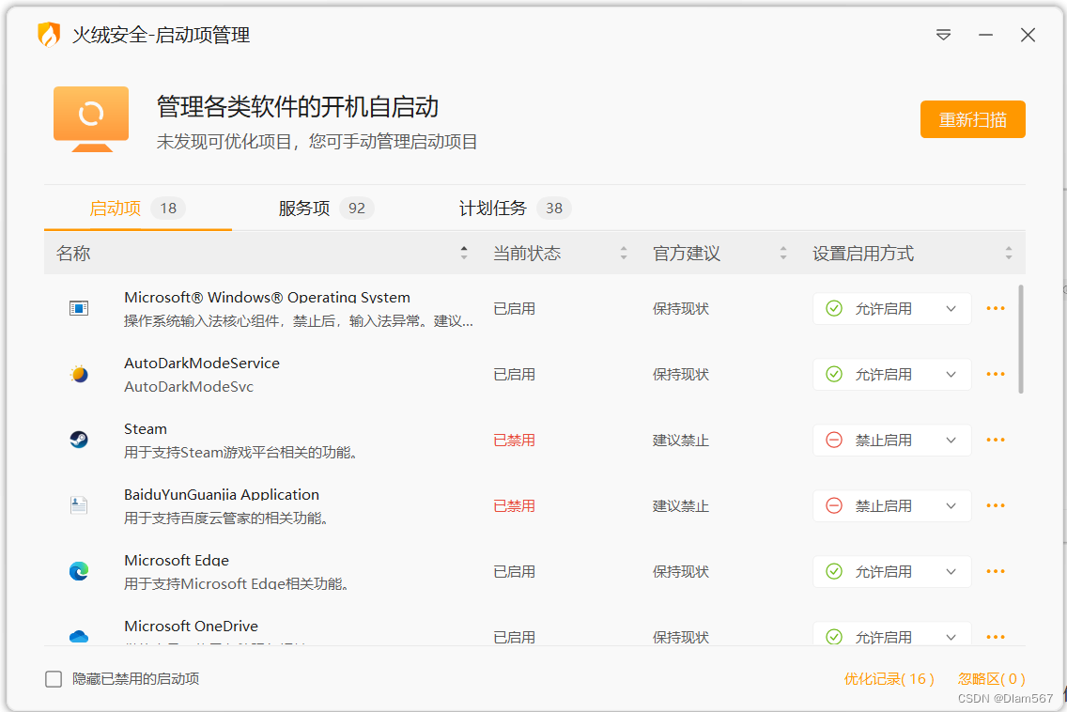
Task: Click the Huorong shield logo icon
Action: 49,35
